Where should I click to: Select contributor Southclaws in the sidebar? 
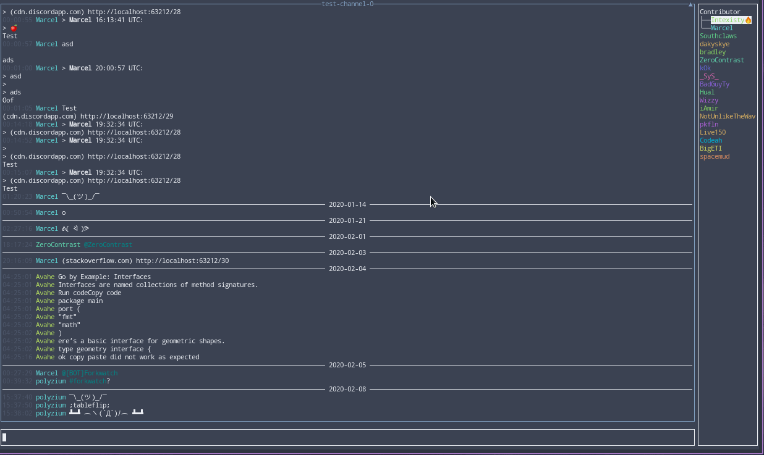[x=718, y=36]
